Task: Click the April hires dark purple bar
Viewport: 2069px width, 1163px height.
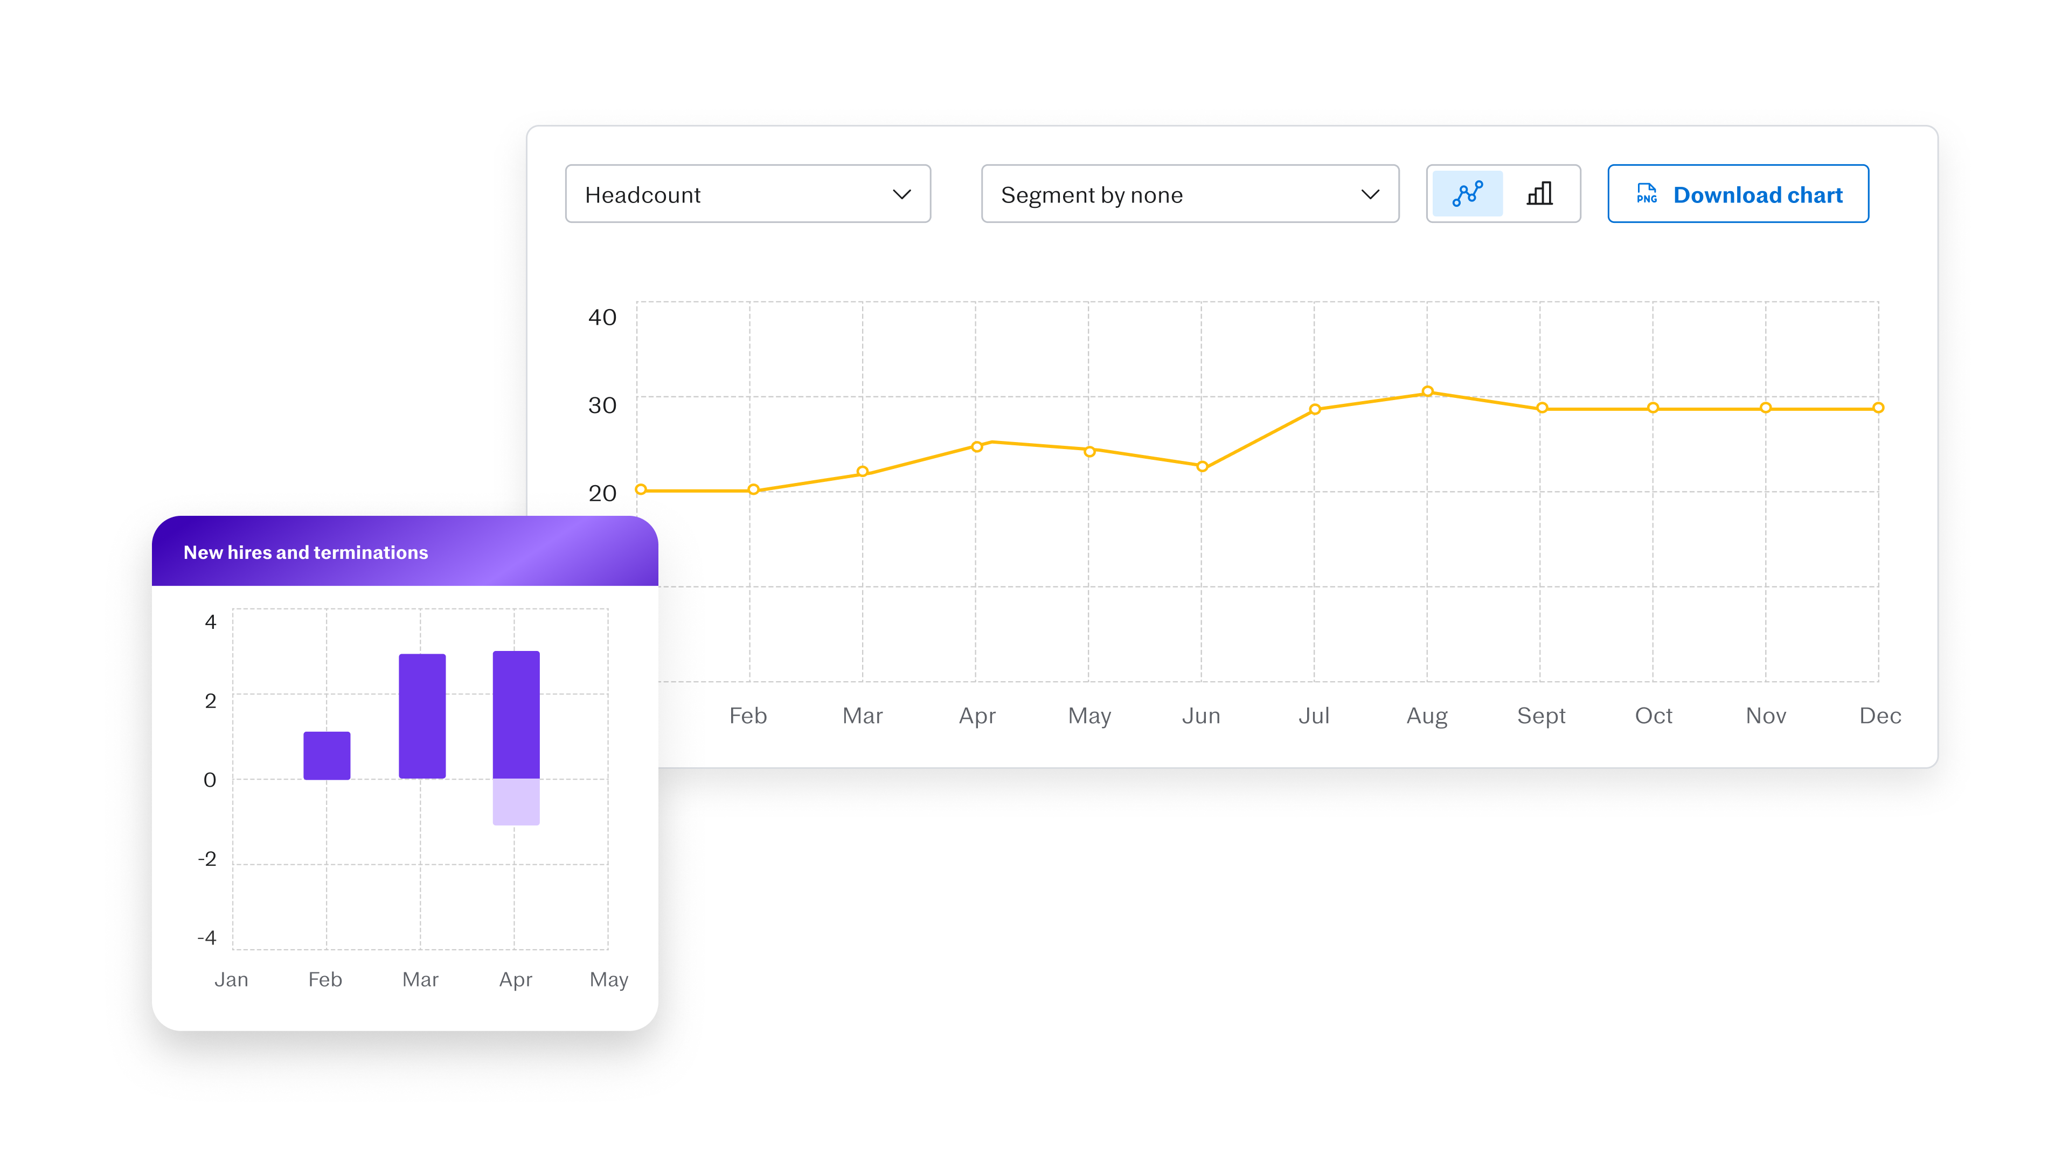Action: pos(516,714)
